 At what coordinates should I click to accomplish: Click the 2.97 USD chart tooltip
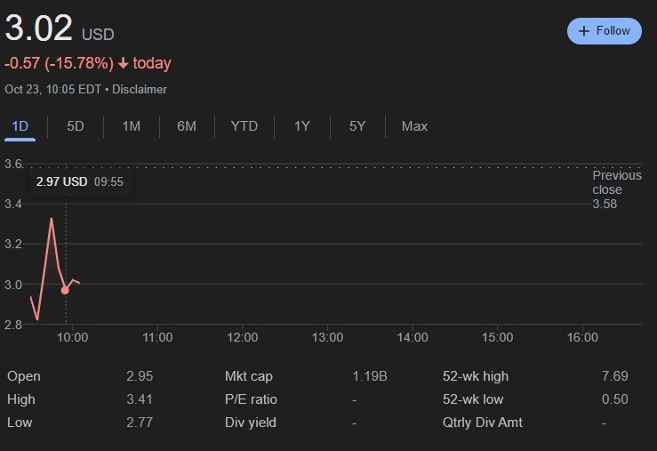(79, 182)
